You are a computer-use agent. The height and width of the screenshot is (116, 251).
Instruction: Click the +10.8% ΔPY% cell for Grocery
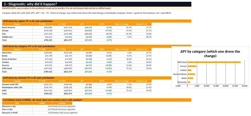(102, 65)
